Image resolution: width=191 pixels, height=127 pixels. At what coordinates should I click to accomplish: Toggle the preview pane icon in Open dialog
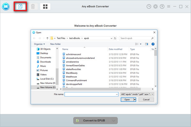[x=146, y=44]
